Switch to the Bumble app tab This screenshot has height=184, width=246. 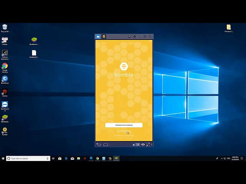click(104, 37)
